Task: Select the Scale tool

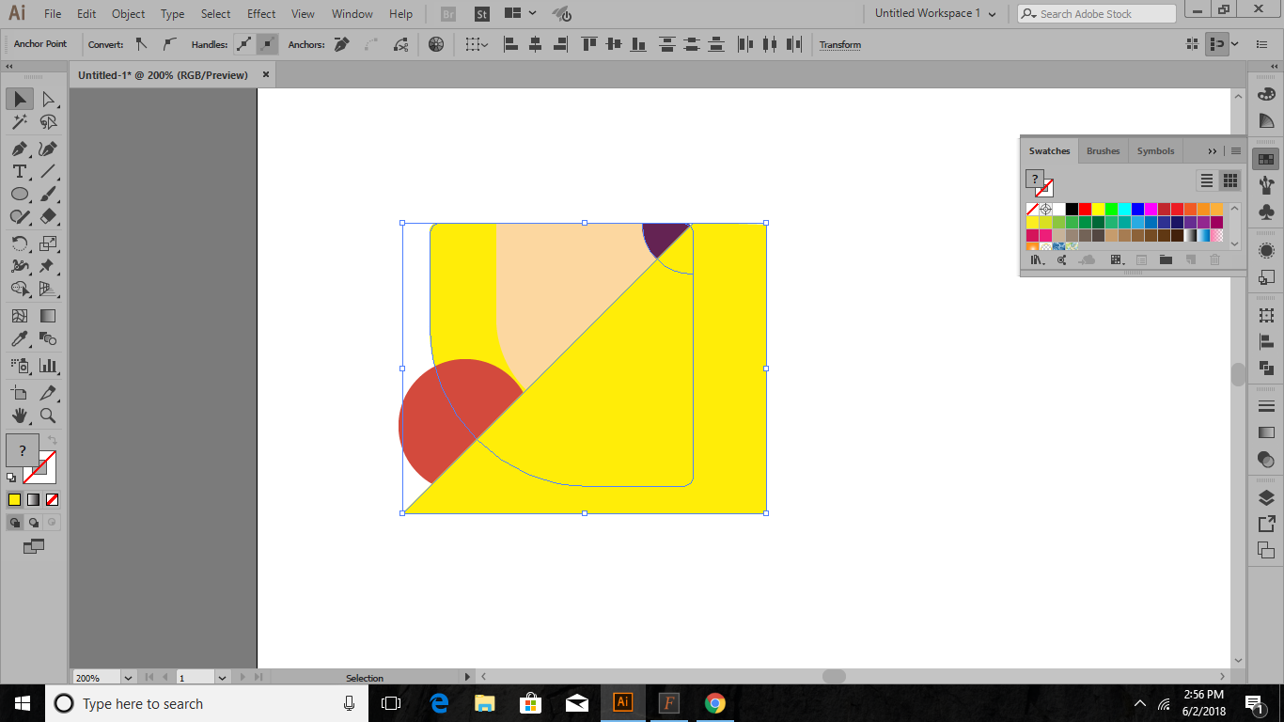Action: tap(49, 243)
